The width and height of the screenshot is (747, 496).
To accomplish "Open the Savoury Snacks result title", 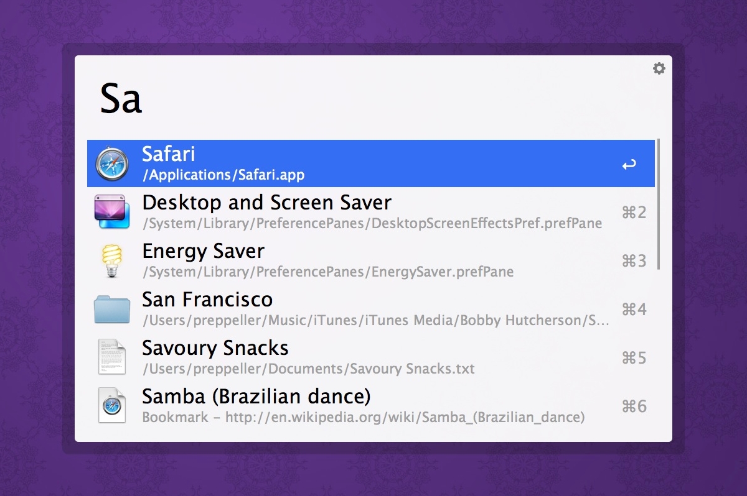I will [x=215, y=348].
